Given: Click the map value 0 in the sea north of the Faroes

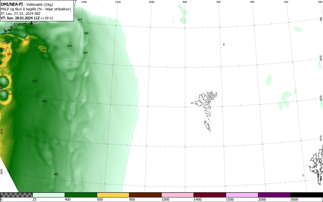Looking at the screenshot, I should 224,45.
